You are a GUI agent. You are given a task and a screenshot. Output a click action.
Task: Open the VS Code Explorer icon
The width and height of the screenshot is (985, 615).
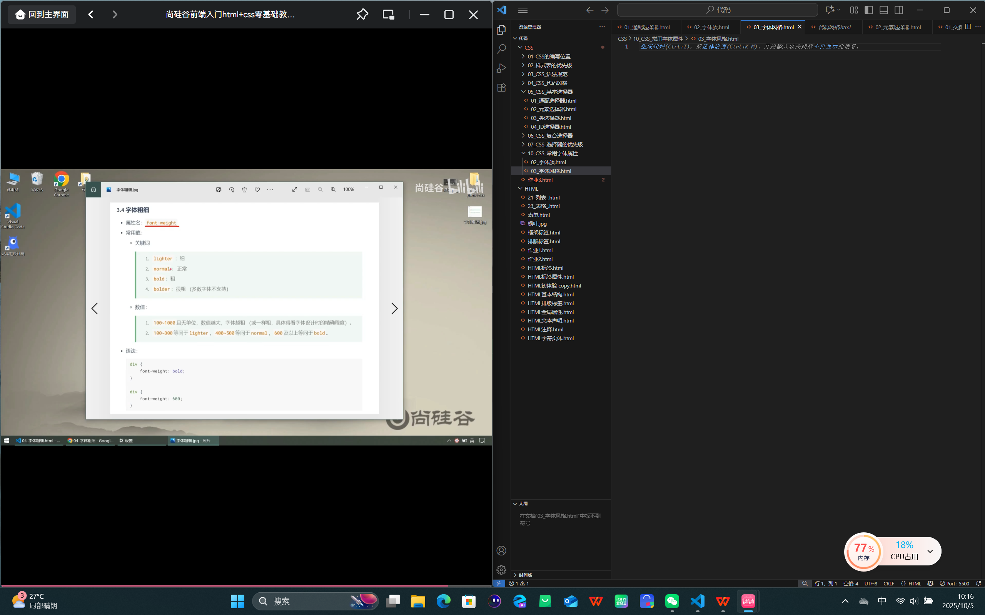coord(501,30)
